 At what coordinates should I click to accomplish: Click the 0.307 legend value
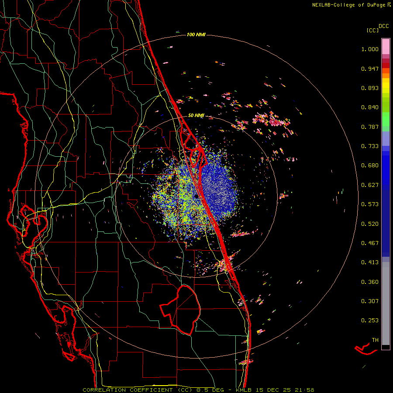tap(370, 301)
